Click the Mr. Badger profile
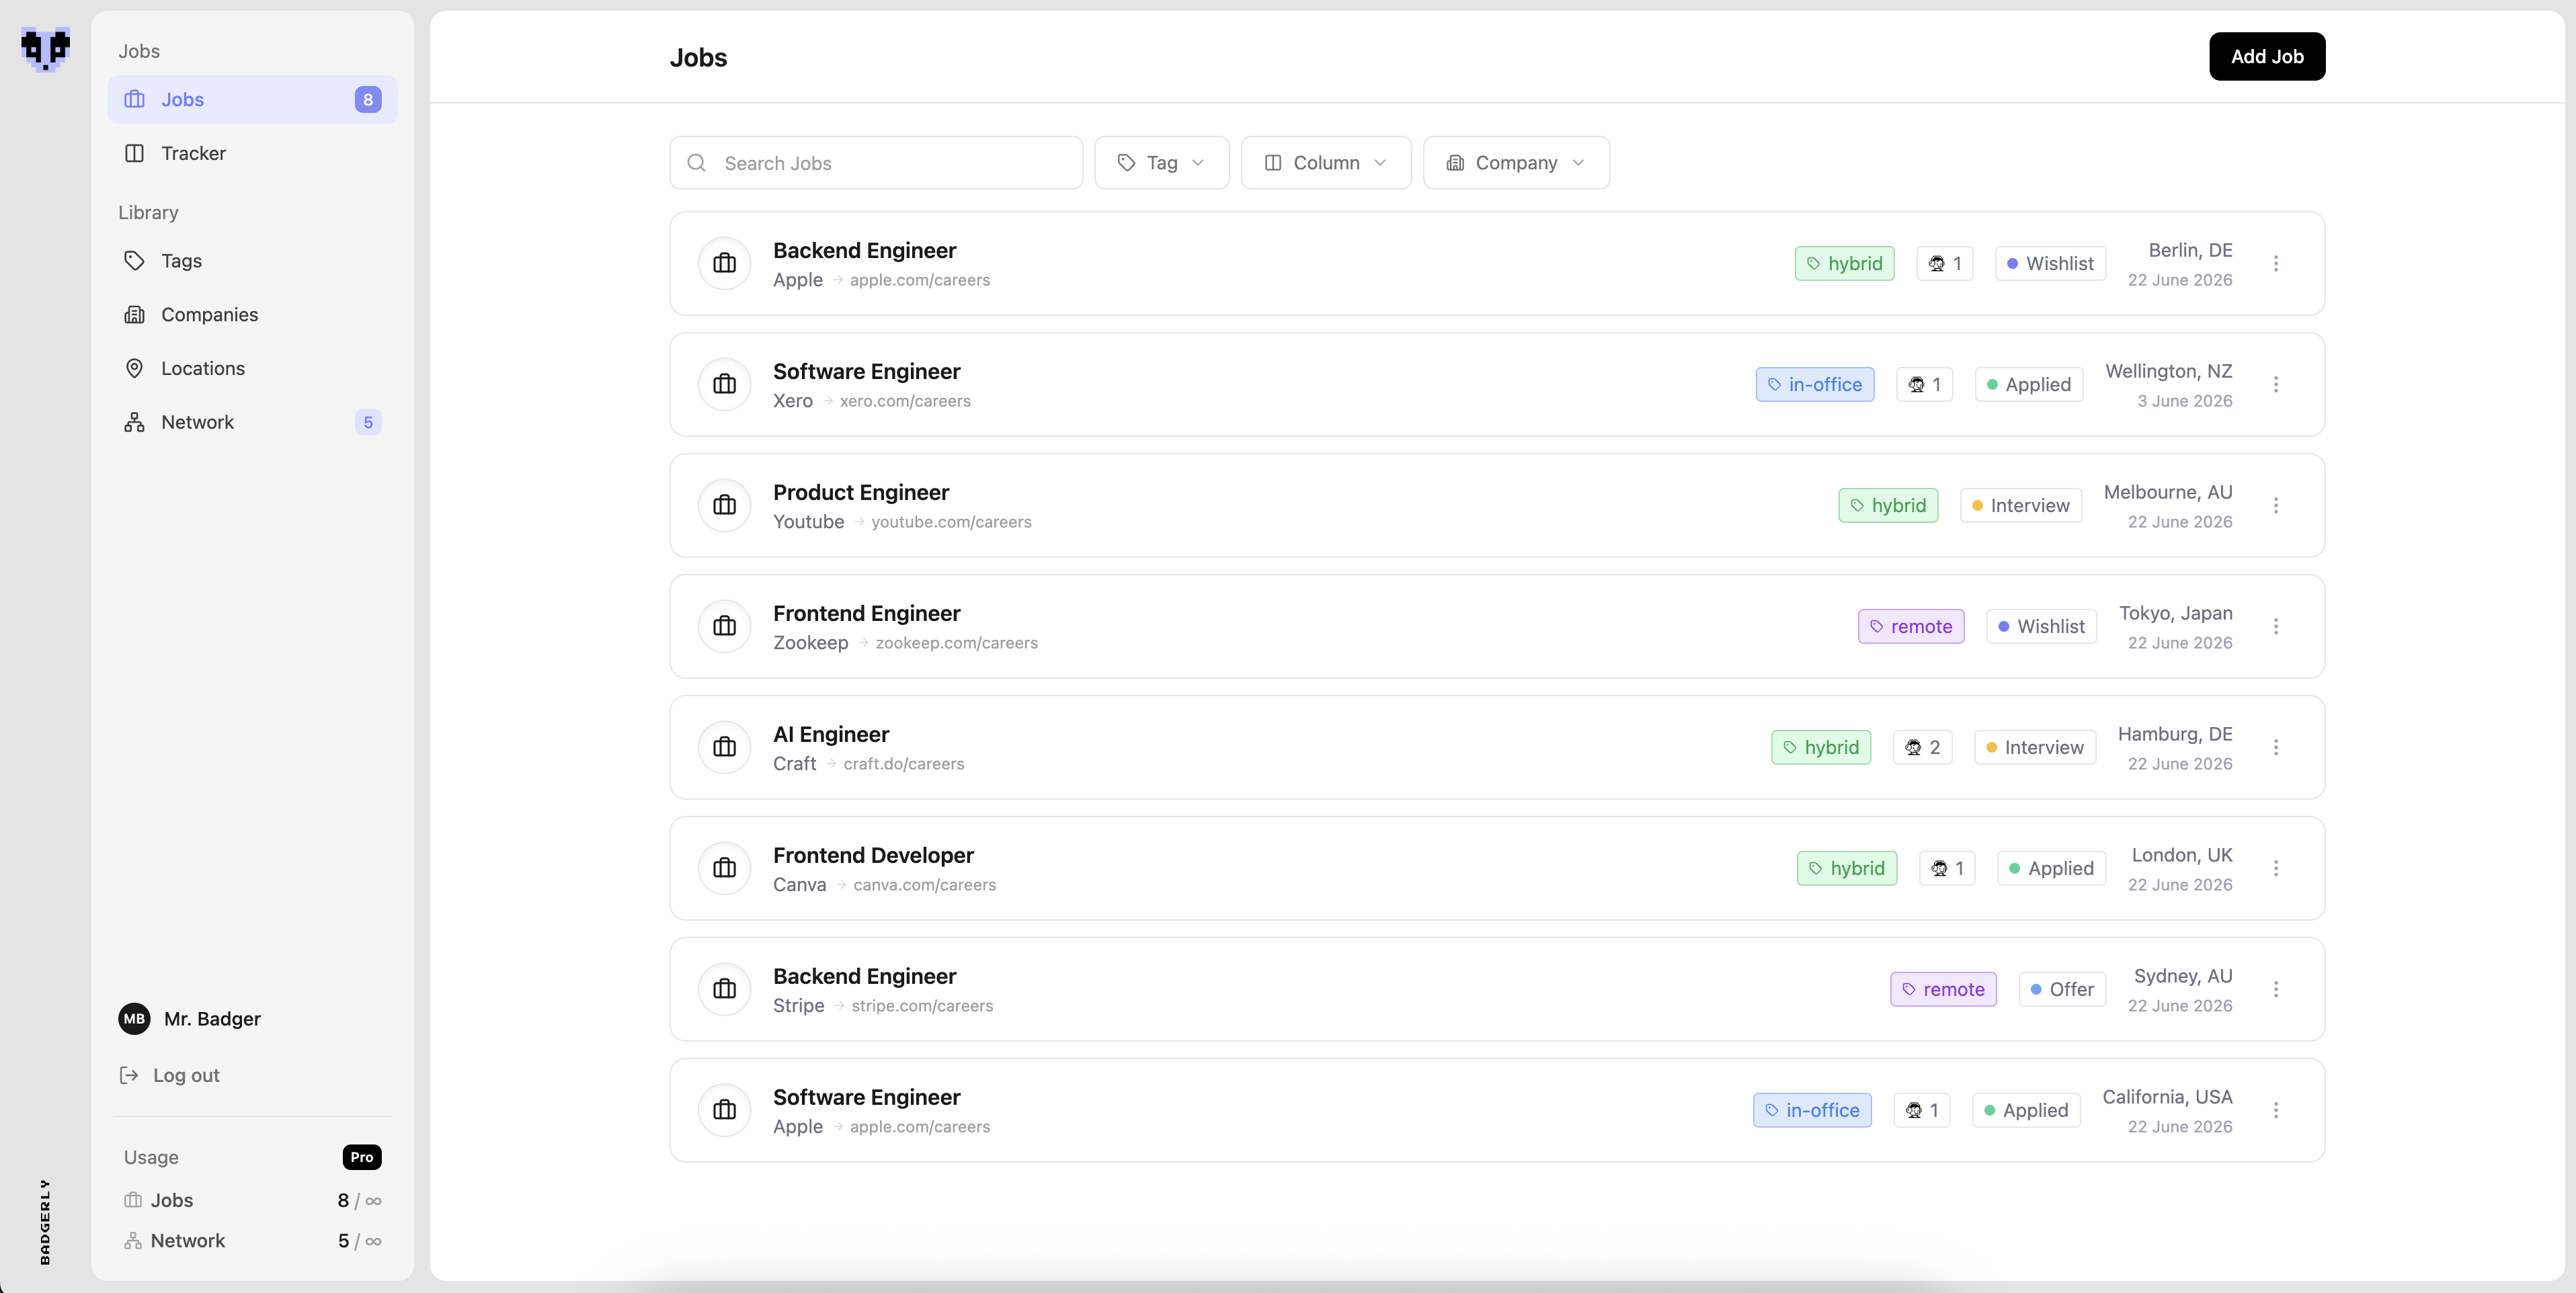This screenshot has height=1293, width=2576. click(x=190, y=1019)
